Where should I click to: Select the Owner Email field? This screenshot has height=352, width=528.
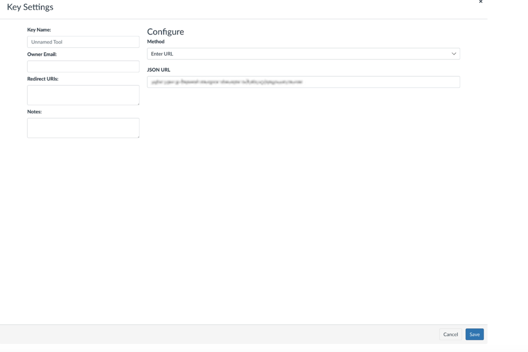point(83,66)
